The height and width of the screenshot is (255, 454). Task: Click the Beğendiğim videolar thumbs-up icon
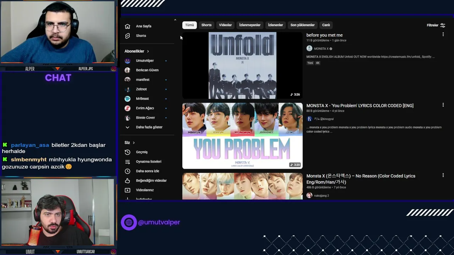coord(128,181)
